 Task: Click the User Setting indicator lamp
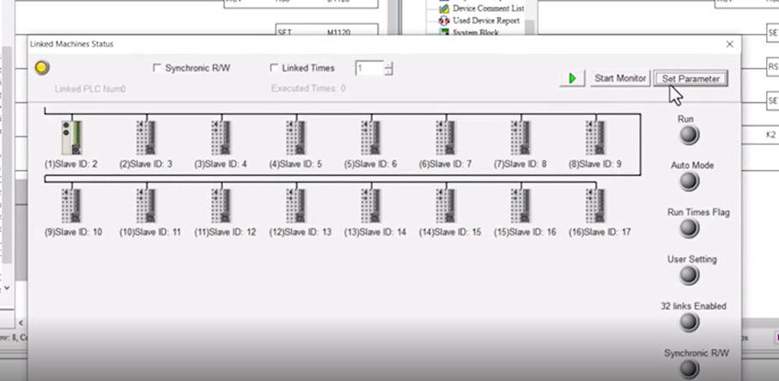pos(689,275)
